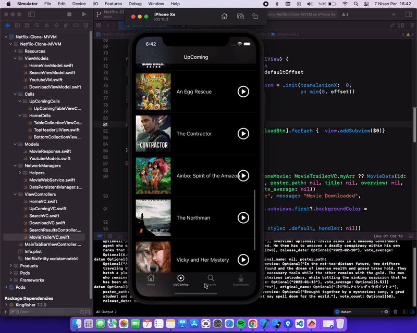Open the Source Control navigator
This screenshot has width=417, height=333.
click(x=17, y=25)
